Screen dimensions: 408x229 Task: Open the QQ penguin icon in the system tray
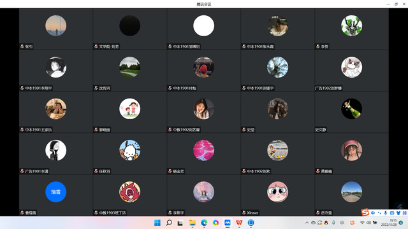click(x=326, y=223)
